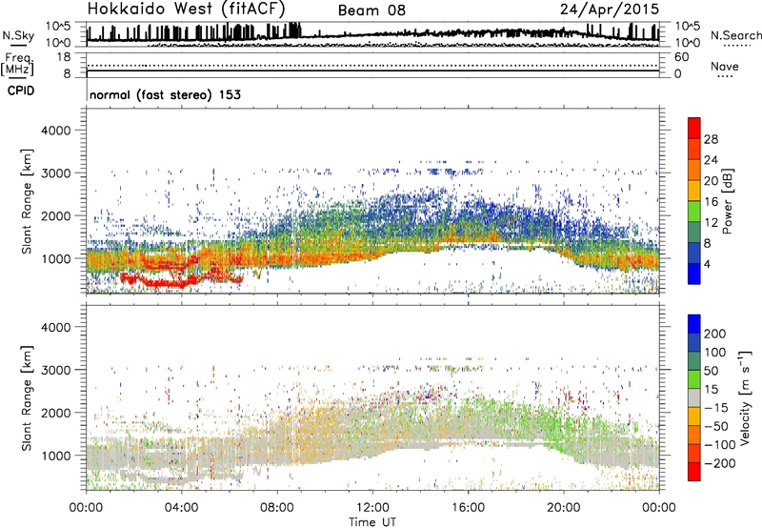Click the dotted Nave line in Freq panel
This screenshot has width=762, height=528.
coord(372,65)
